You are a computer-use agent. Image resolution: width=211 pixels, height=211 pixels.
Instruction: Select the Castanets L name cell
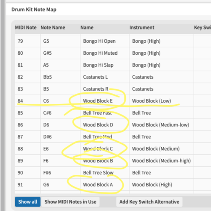click(x=105, y=77)
